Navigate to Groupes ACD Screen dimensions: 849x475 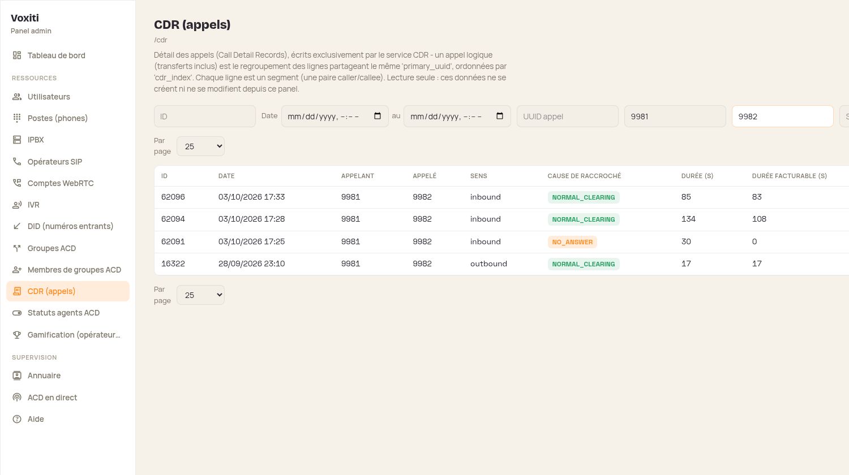[68, 248]
